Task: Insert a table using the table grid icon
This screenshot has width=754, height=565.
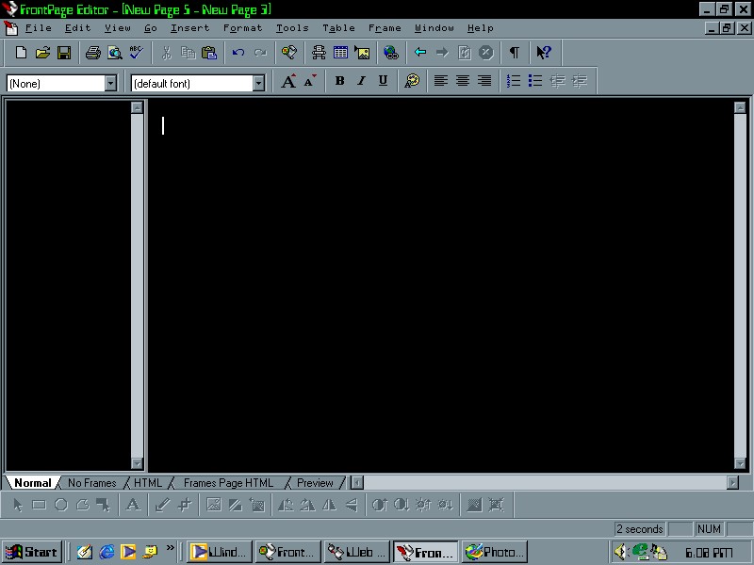Action: pos(340,53)
